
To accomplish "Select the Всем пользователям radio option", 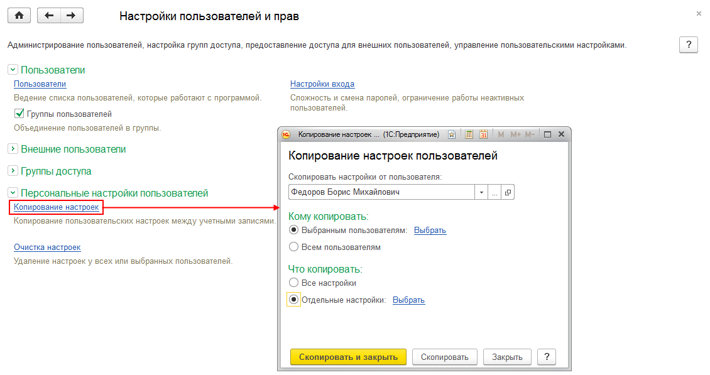I will 293,247.
